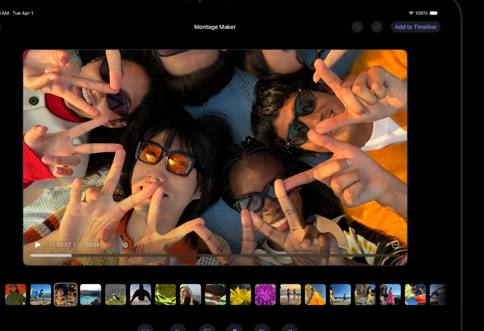
Task: Select the purple flower clip thumbnail
Action: point(265,294)
